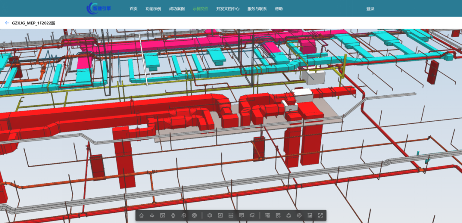This screenshot has width=462, height=223.
Task: Click the back arrow beside GZKJG_MEP_1F2022
Action: [x=7, y=23]
